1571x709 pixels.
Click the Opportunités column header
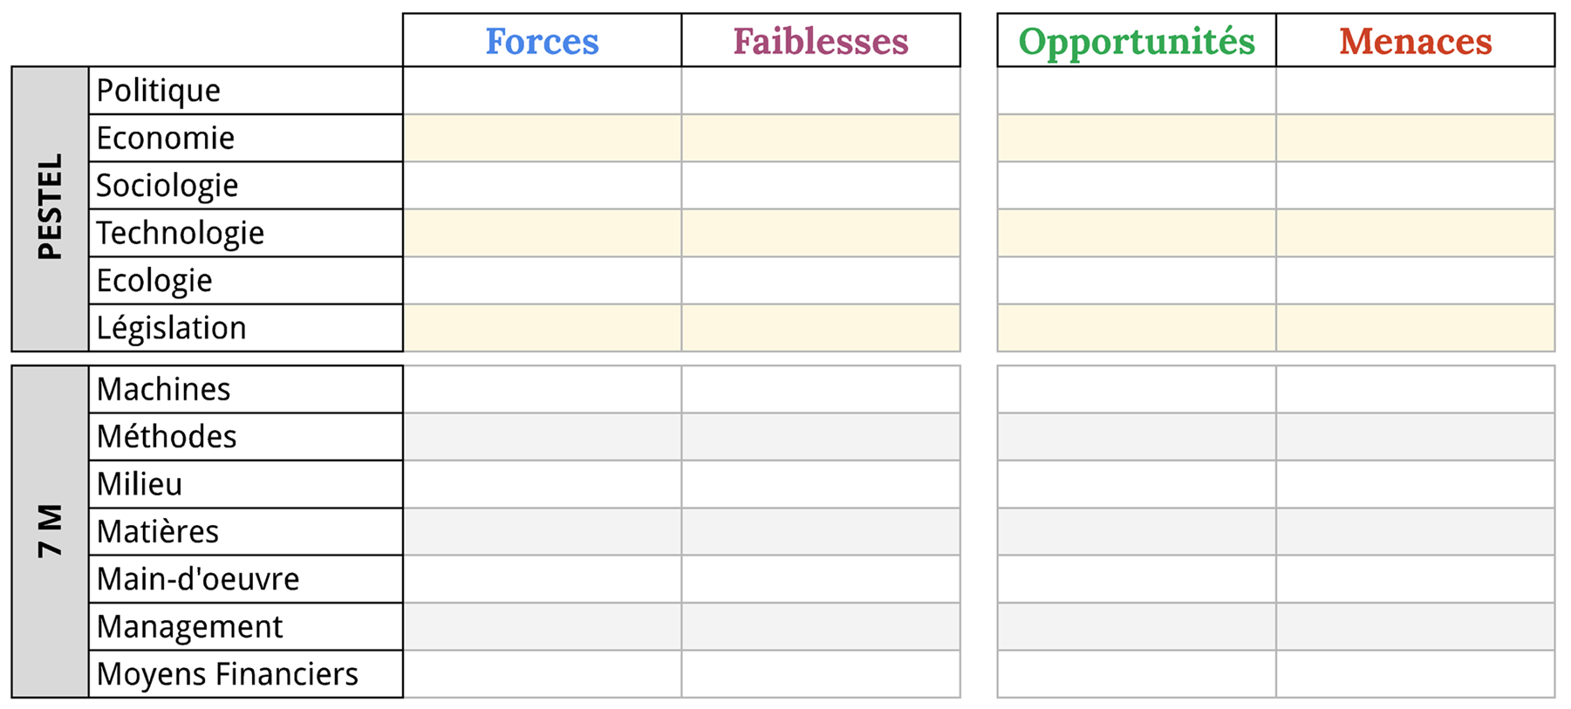pos(1136,41)
